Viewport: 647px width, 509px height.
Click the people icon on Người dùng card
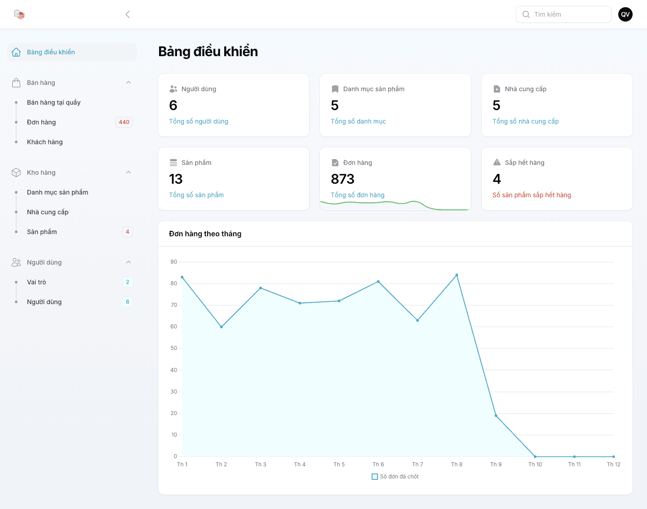pos(173,89)
